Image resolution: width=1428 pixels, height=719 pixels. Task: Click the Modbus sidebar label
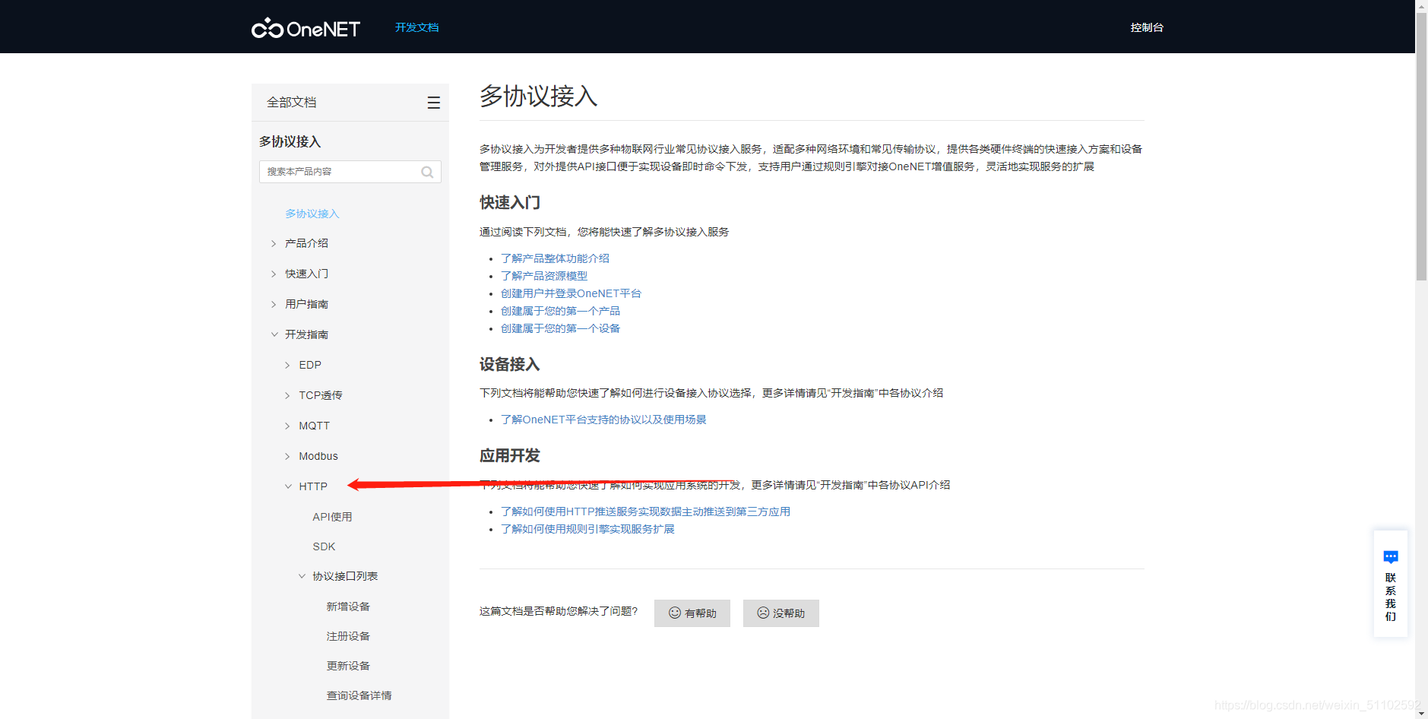[x=318, y=456]
